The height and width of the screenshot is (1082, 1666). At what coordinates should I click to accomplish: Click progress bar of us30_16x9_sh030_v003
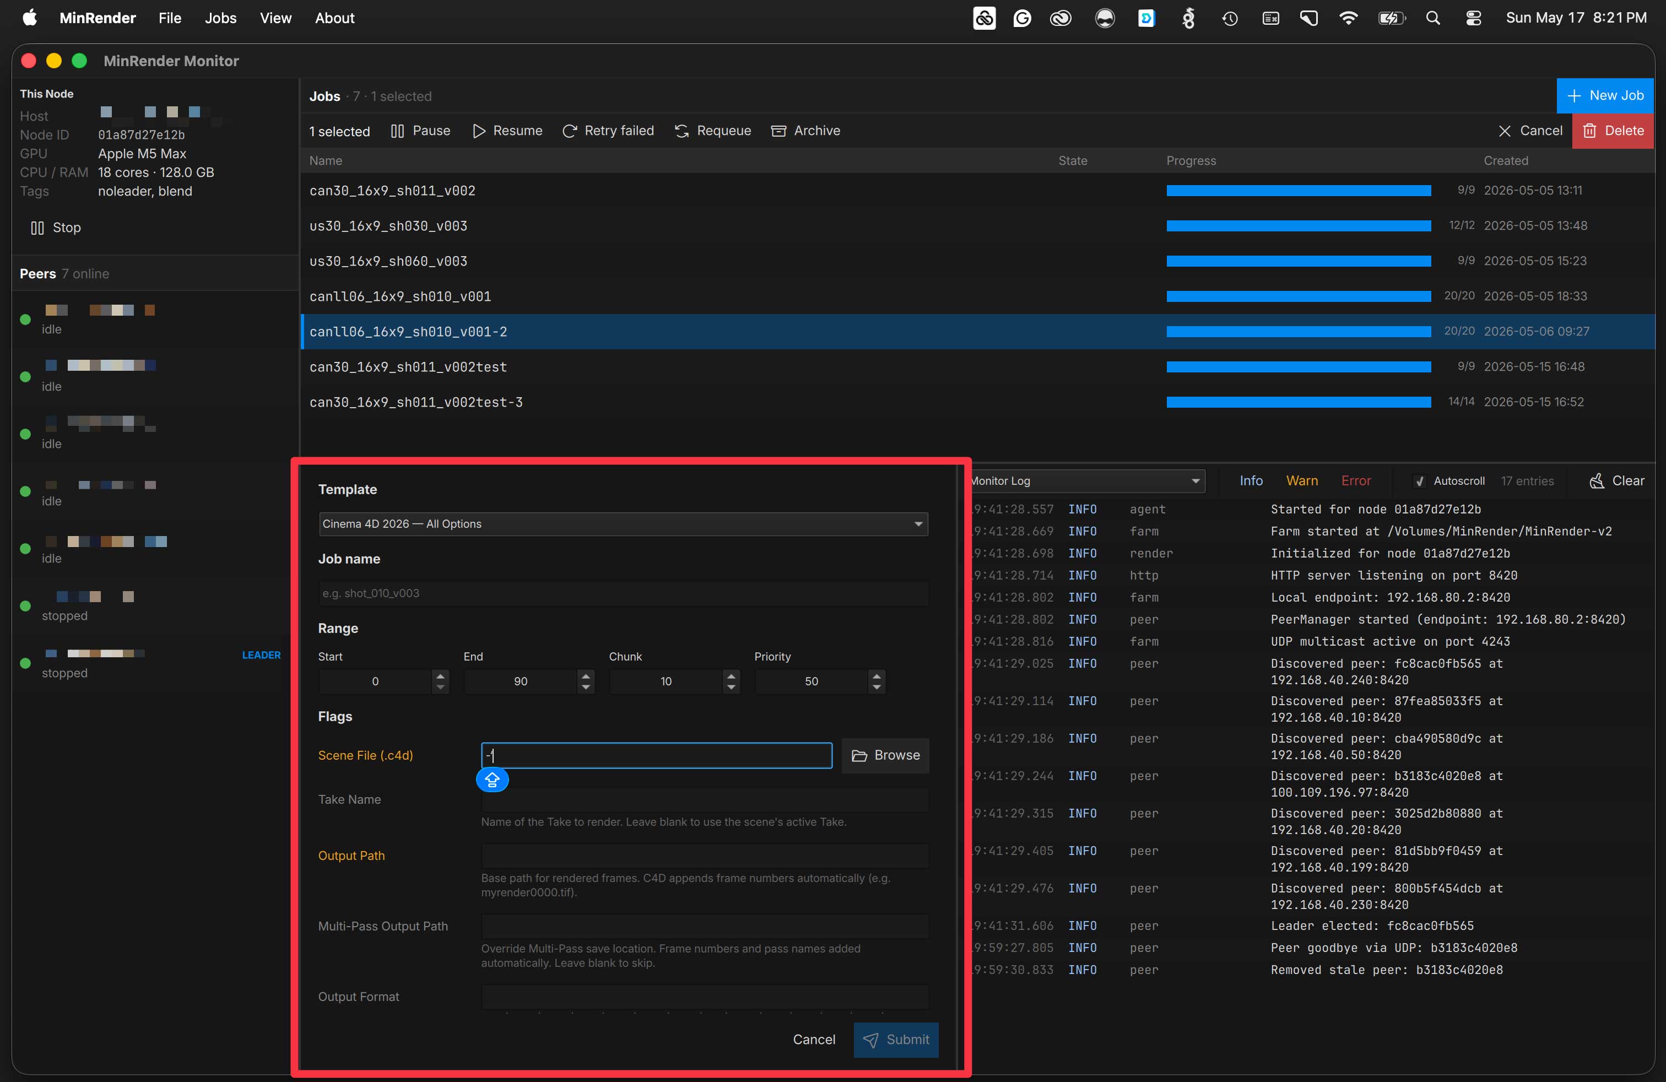click(1299, 226)
